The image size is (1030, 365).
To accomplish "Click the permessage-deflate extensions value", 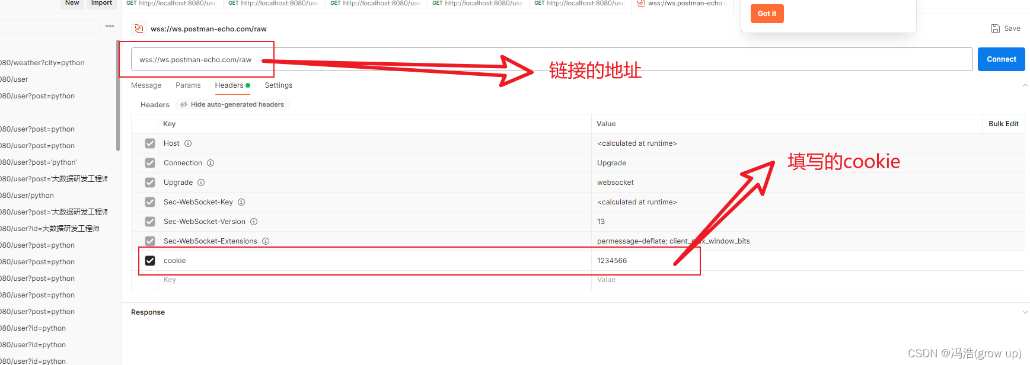I will tap(674, 241).
